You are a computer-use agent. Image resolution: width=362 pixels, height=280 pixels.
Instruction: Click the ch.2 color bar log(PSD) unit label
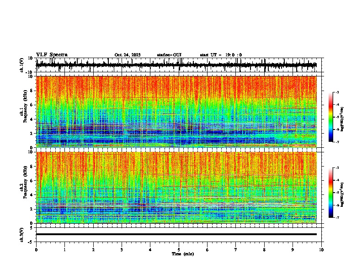point(342,194)
